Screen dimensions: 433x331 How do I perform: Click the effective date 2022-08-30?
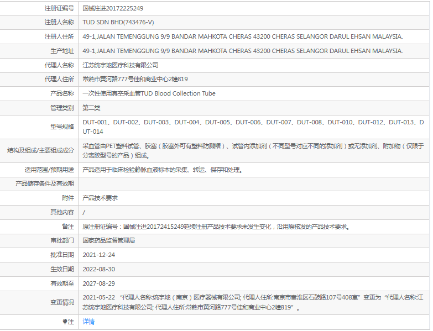[98, 269]
